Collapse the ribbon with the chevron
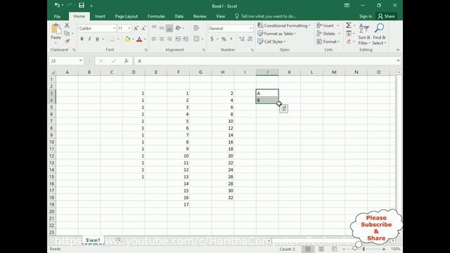Viewport: 450px width, 253px height. point(398,50)
